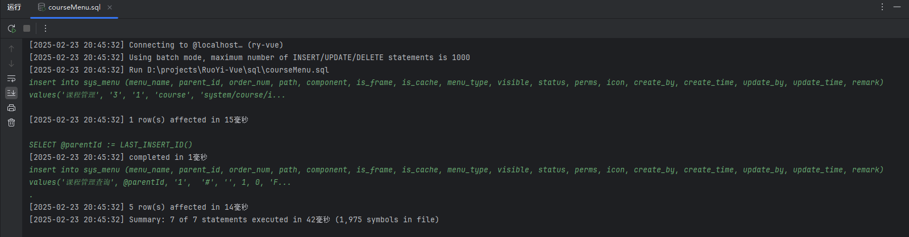Jump to previous occurrence with up arrow
This screenshot has height=237, width=909.
pos(11,49)
